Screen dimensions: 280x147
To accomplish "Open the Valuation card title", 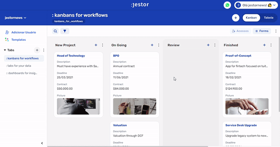I will 120,125.
